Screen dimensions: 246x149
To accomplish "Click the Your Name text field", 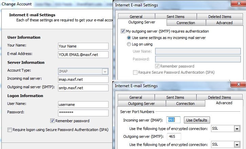I will point(83,46).
